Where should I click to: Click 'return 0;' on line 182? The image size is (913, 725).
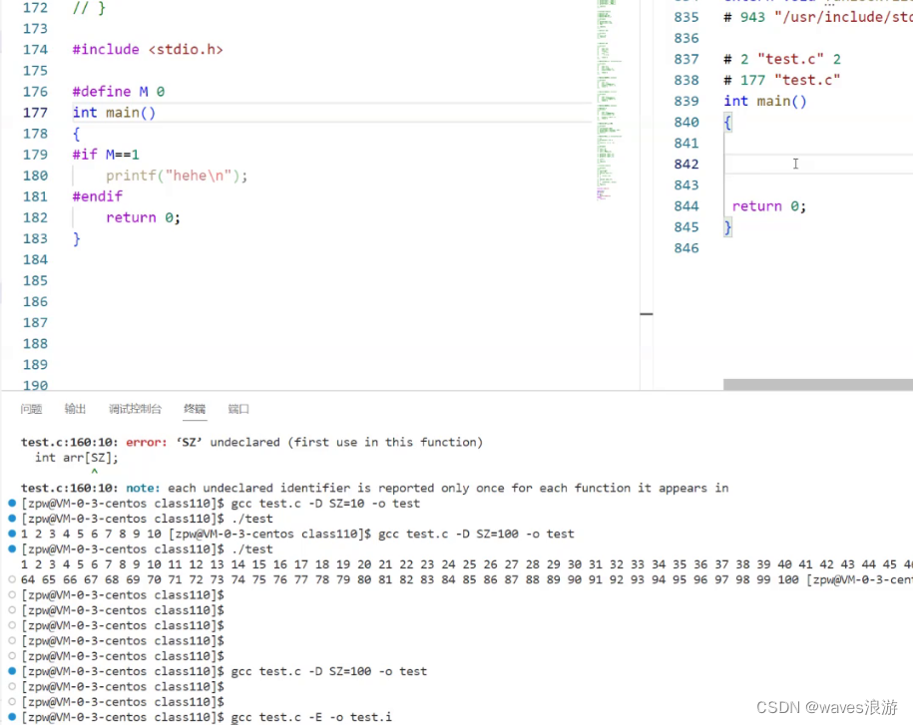coord(143,217)
